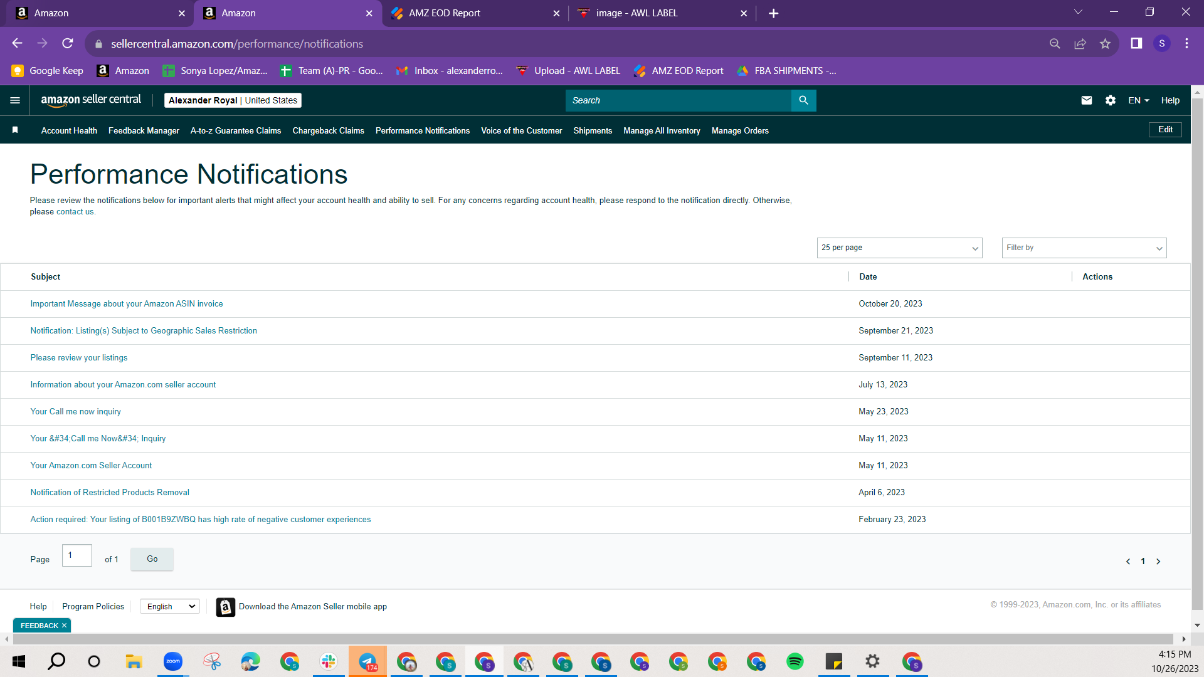1204x677 pixels.
Task: Go to the next page of notifications
Action: [x=1158, y=562]
